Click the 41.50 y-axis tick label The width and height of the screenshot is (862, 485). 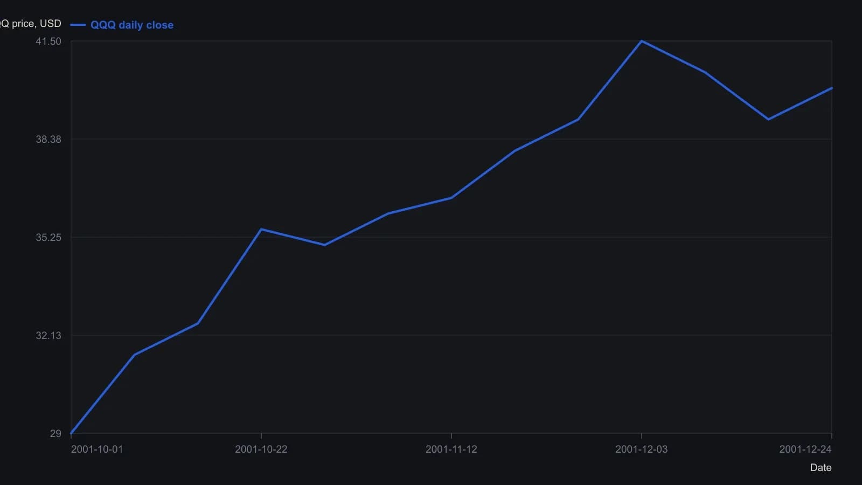point(48,41)
